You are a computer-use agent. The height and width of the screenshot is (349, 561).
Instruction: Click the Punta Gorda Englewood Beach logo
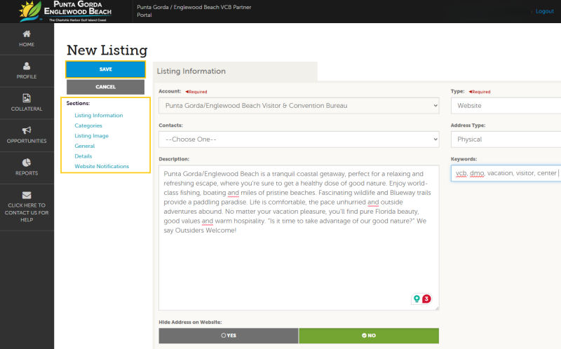[x=66, y=11]
